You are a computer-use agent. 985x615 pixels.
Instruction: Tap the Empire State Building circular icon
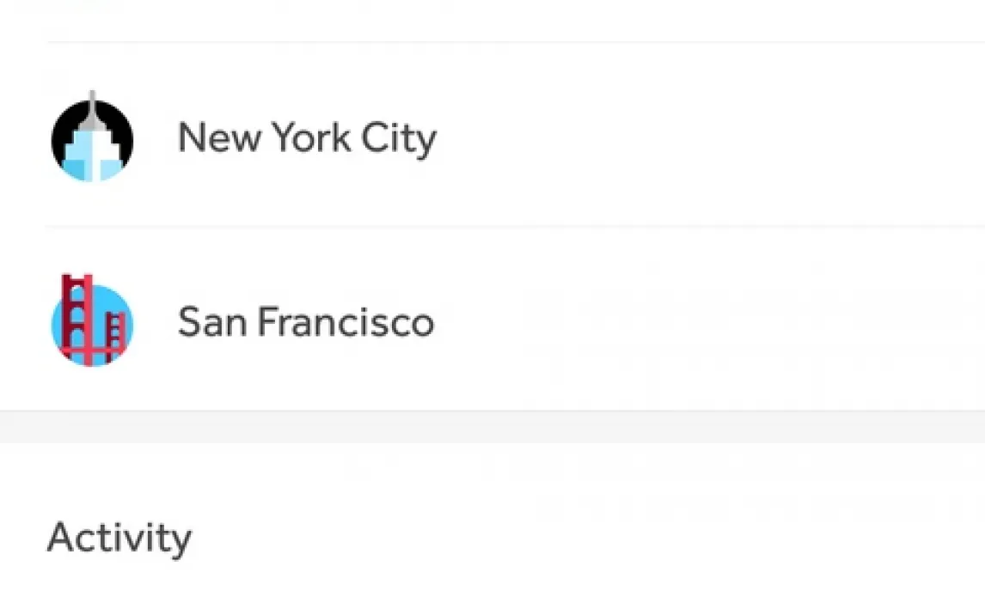(92, 139)
